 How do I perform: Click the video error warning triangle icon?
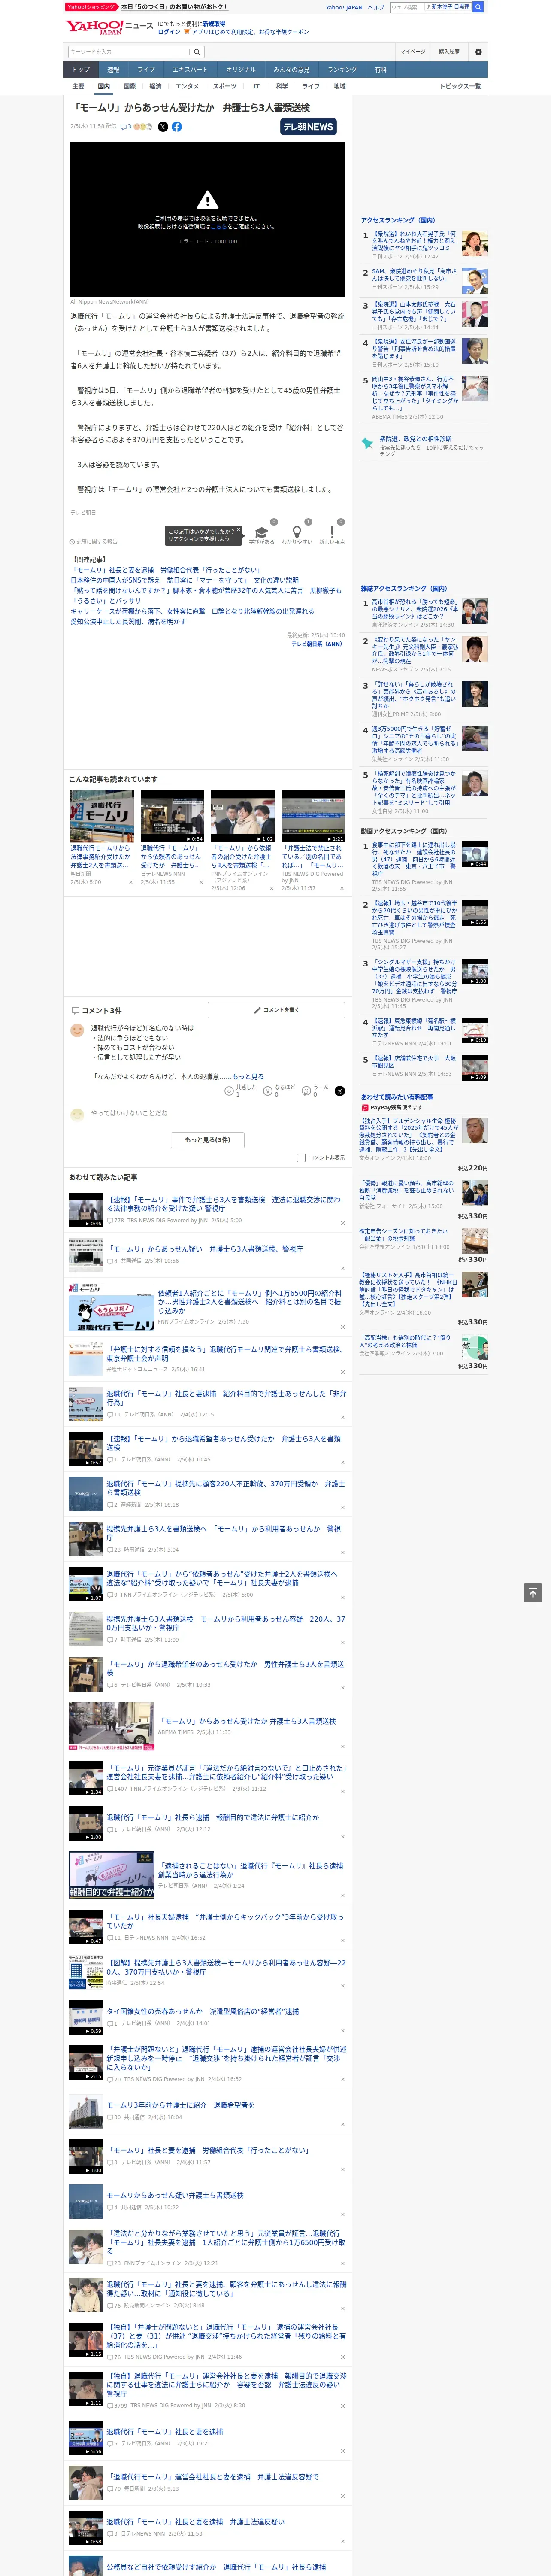[x=207, y=200]
